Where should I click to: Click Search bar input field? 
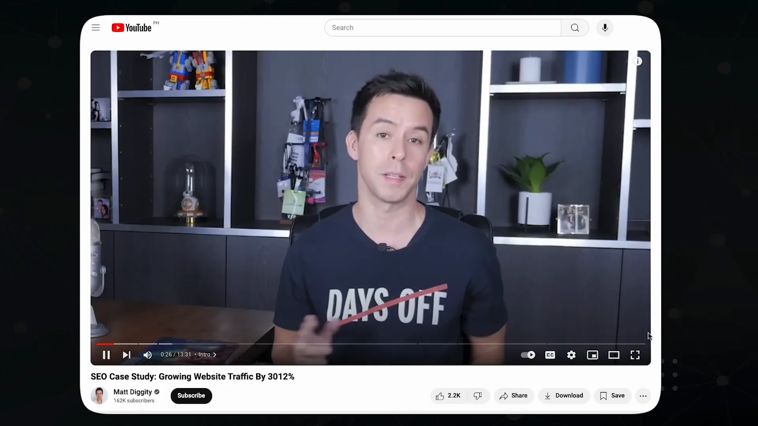click(x=442, y=28)
